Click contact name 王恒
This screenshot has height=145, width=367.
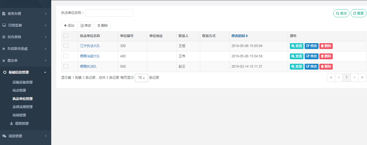click(x=182, y=46)
